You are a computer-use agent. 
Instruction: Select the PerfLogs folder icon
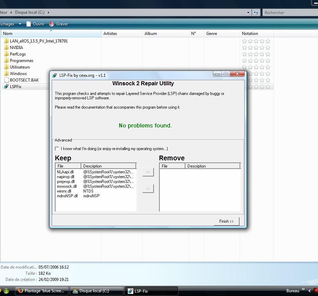click(6, 54)
